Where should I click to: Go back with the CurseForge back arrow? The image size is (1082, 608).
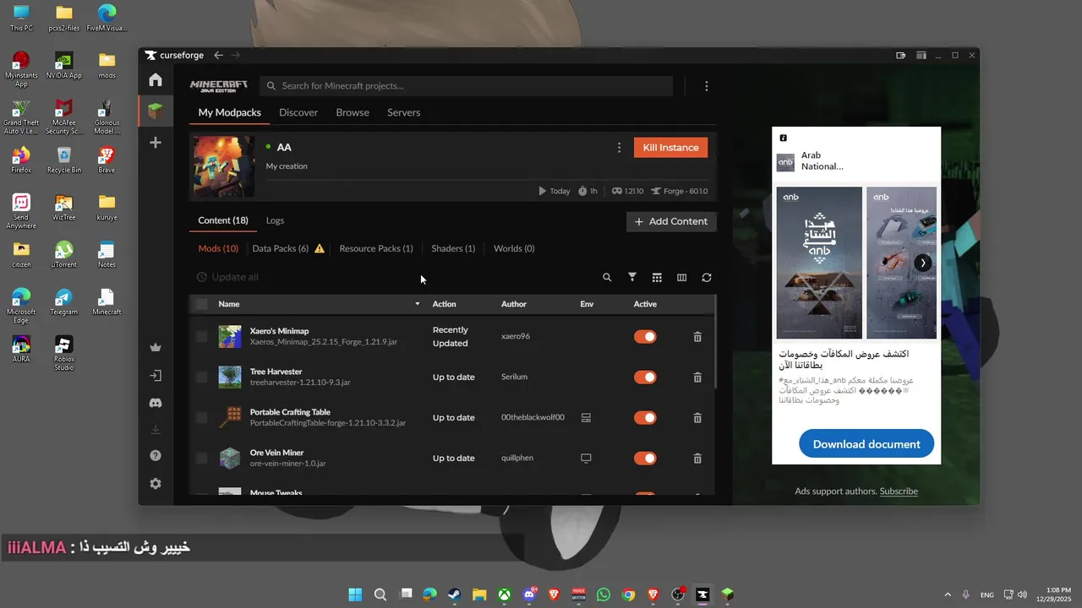pyautogui.click(x=219, y=55)
